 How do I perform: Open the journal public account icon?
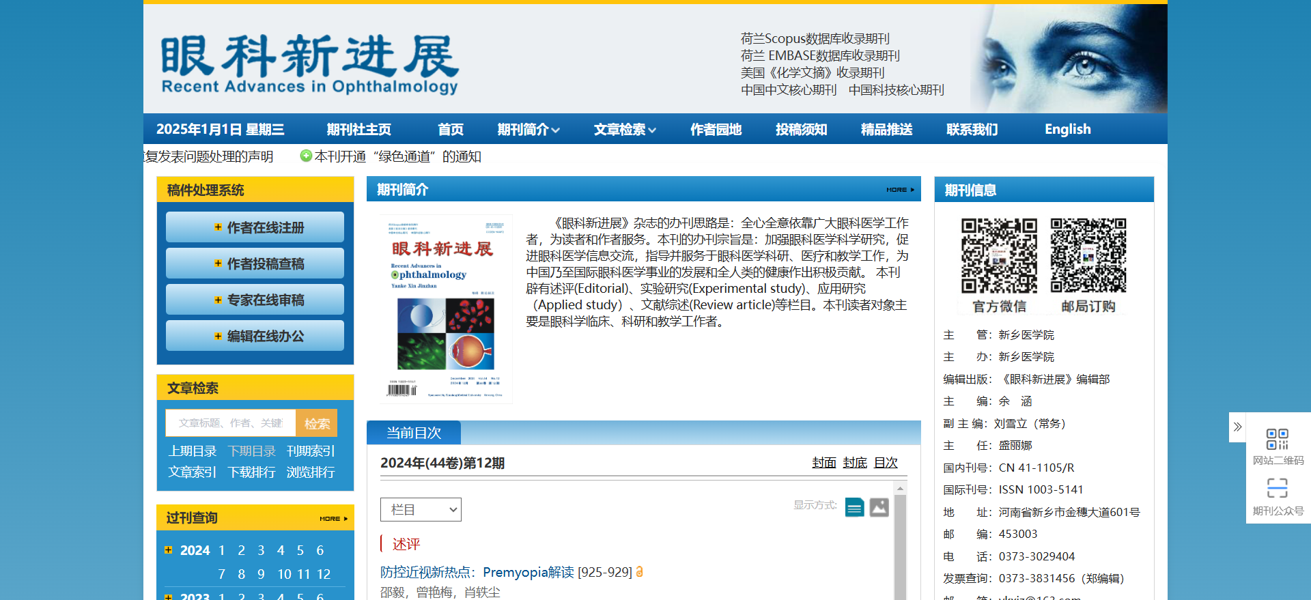pyautogui.click(x=1277, y=488)
